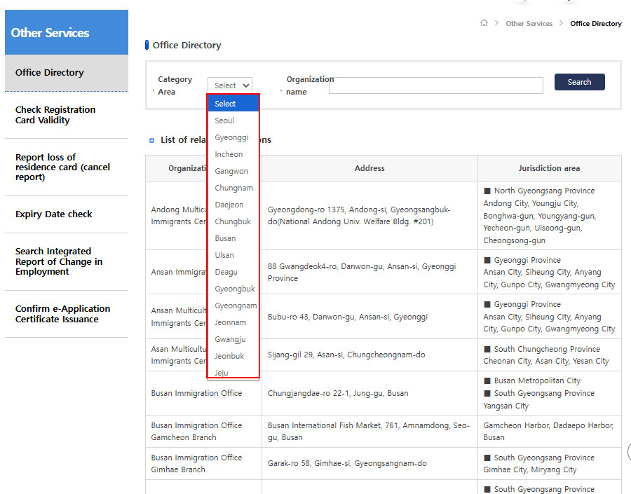Choose Seoul from the area list
This screenshot has height=494, width=631.
(224, 121)
